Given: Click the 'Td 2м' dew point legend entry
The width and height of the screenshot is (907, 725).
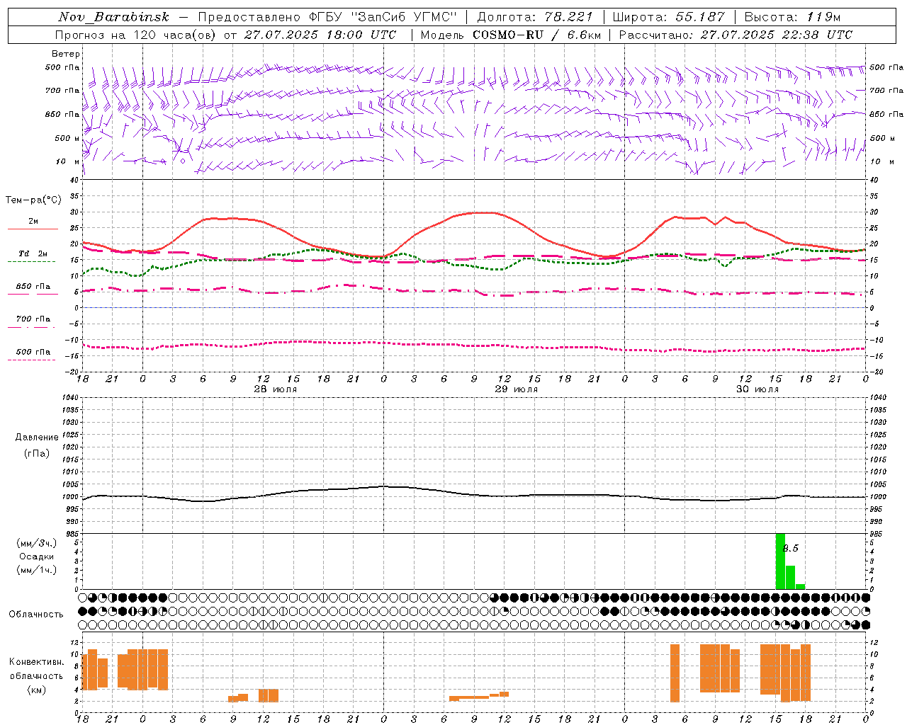Looking at the screenshot, I should point(33,253).
